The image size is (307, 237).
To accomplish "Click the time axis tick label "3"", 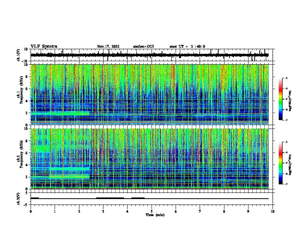I will [103, 211].
